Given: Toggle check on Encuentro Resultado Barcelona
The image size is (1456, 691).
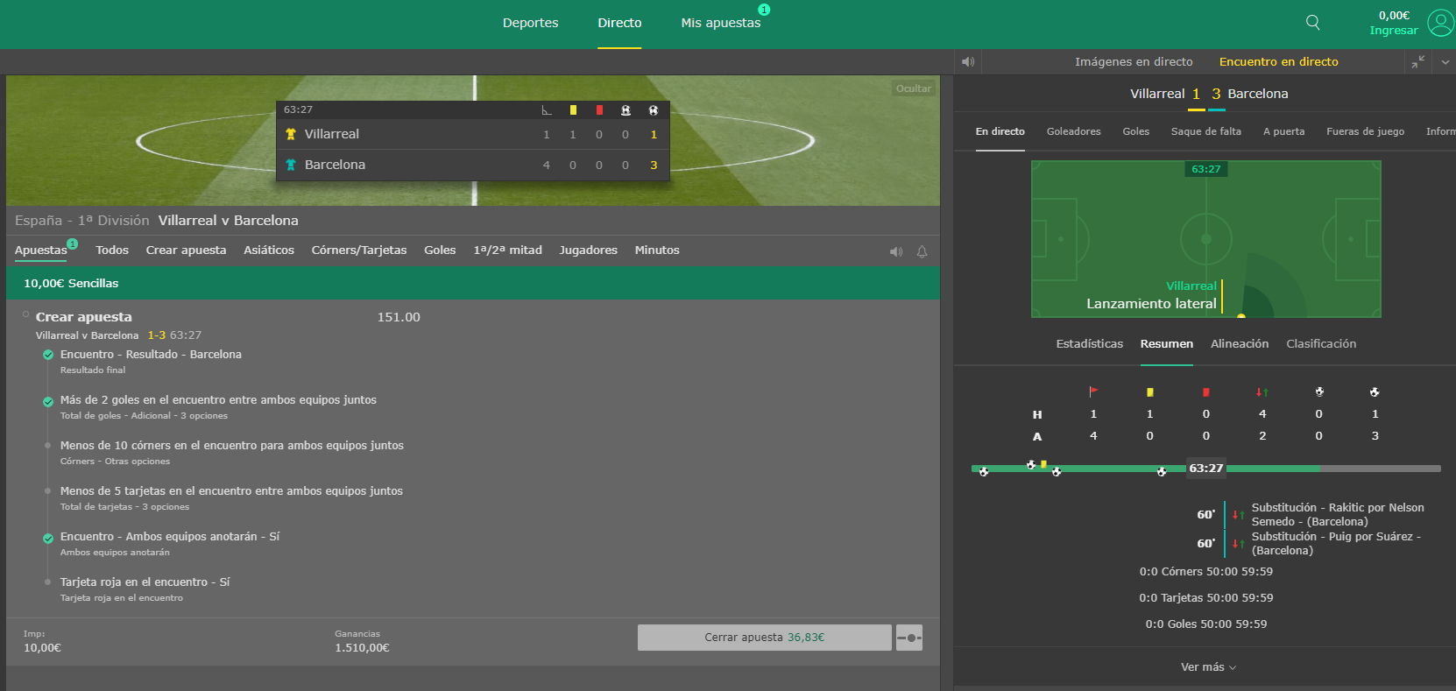Looking at the screenshot, I should pos(48,355).
